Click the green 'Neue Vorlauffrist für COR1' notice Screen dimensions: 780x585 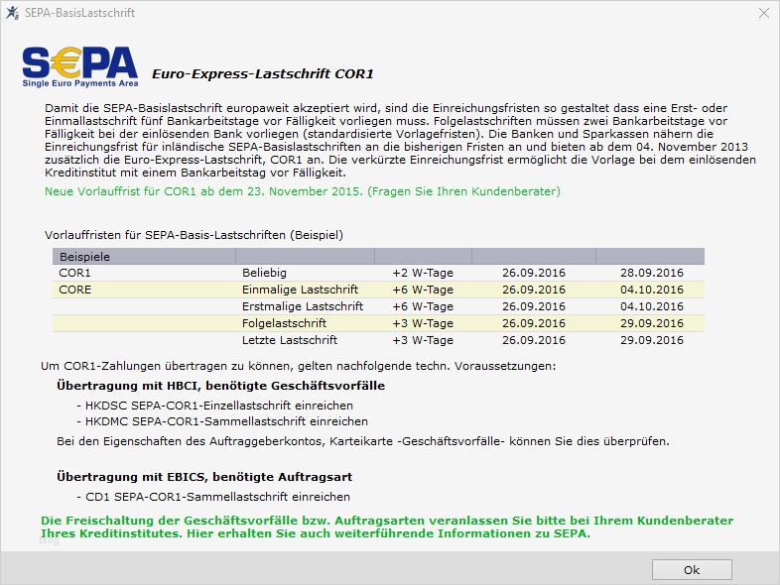[x=303, y=191]
